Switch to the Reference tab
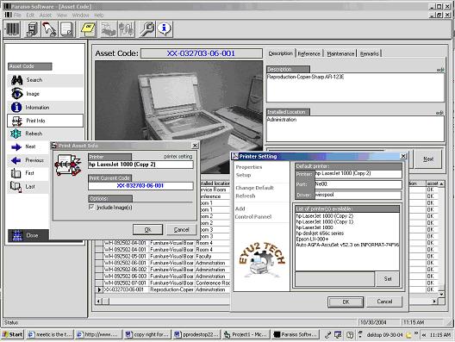 click(309, 53)
